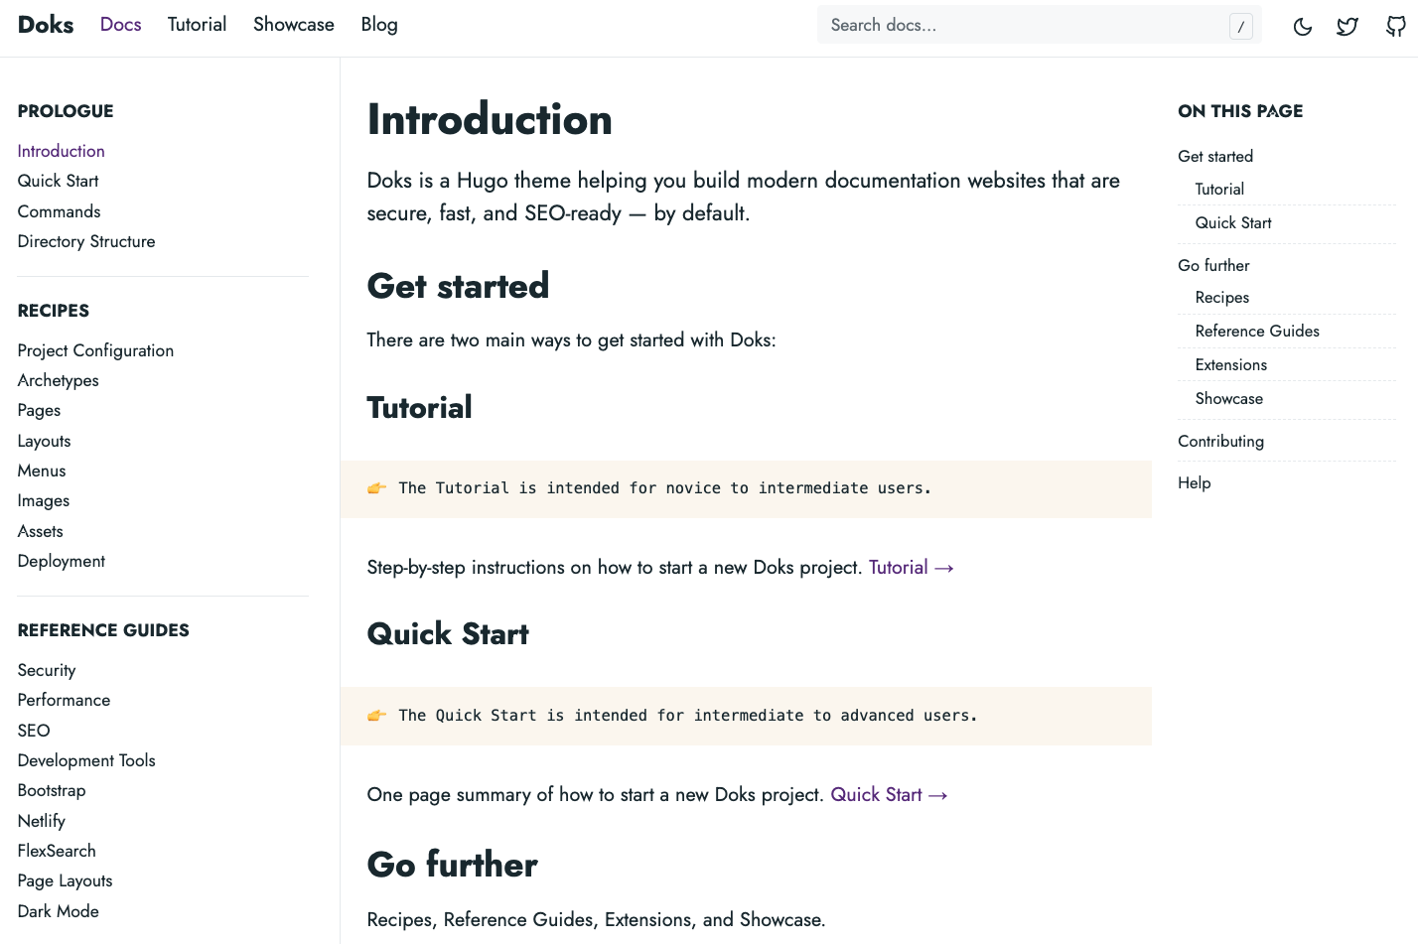Open Project Configuration in Recipes
This screenshot has height=944, width=1418.
95,350
